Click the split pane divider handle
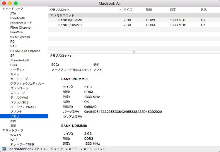The image size is (220, 152). tap(134, 52)
